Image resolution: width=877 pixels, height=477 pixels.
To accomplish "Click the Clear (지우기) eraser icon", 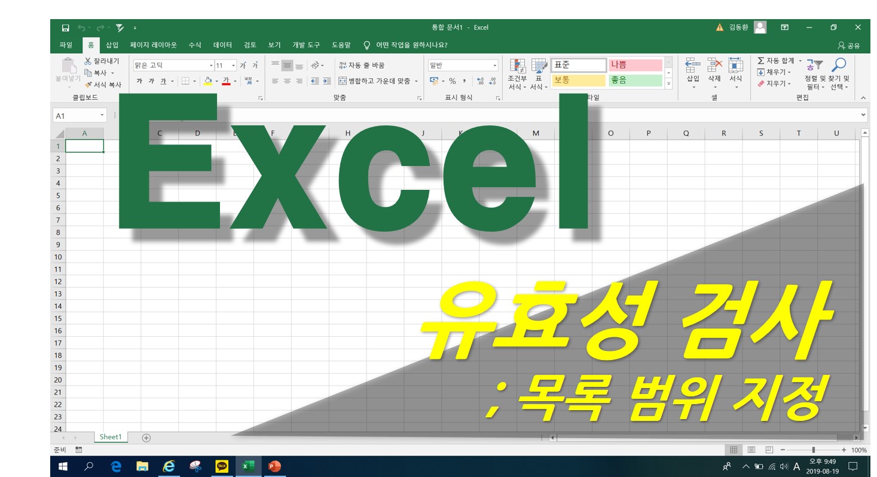I will point(761,84).
